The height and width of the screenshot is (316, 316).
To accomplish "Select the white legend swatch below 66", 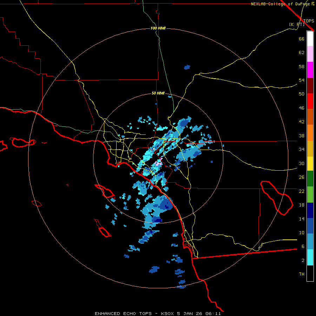I will [310, 39].
